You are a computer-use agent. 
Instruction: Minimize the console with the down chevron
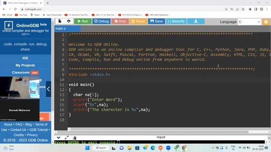pyautogui.click(x=58, y=138)
